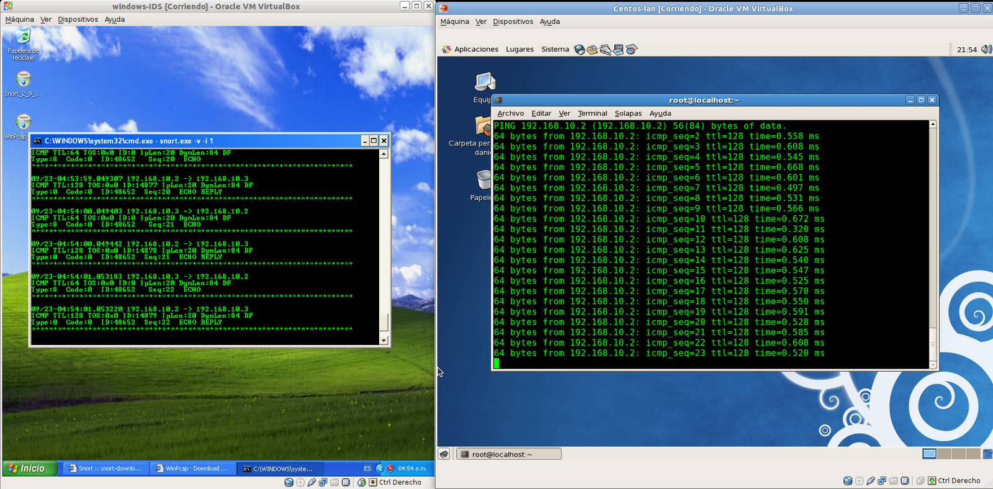993x489 pixels.
Task: Open the Papelera trash icon on CentOS desktop
Action: pos(484,179)
